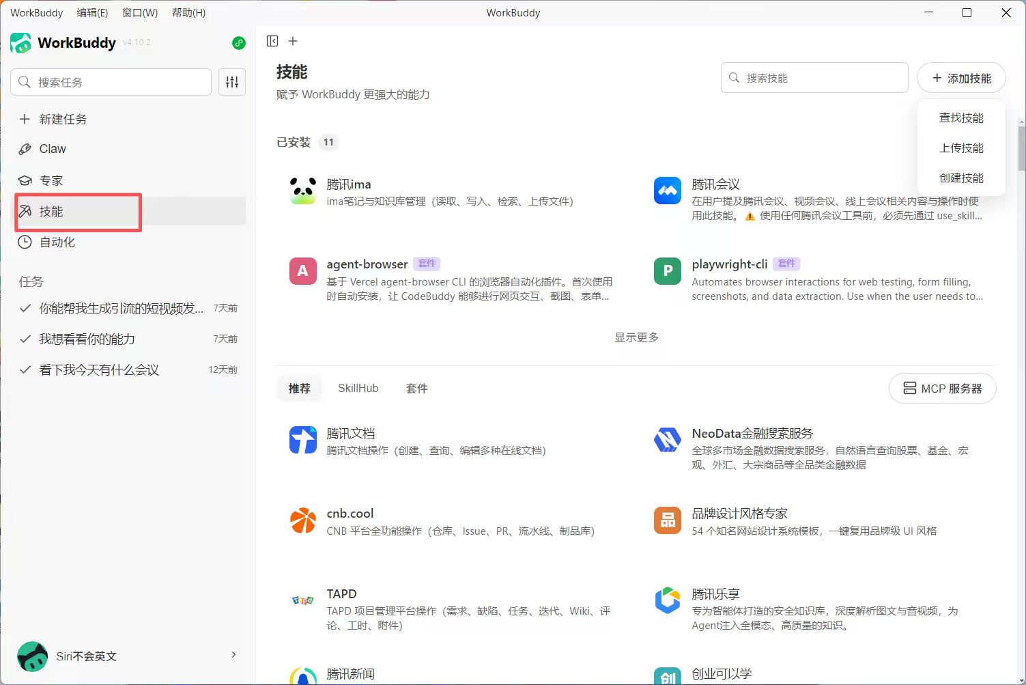Viewport: 1026px width, 685px height.
Task: Open the 帮助(H) menu
Action: (188, 12)
